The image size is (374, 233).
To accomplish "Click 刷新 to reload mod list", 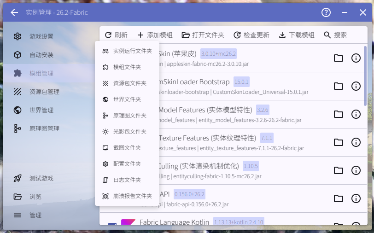I will (x=116, y=35).
